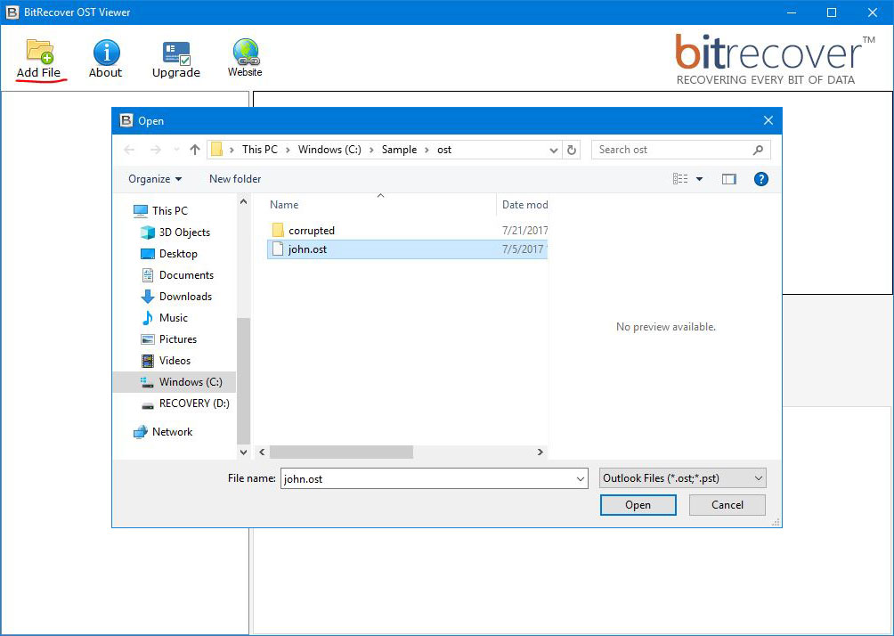The height and width of the screenshot is (636, 894).
Task: Select Network in sidebar
Action: [x=163, y=432]
